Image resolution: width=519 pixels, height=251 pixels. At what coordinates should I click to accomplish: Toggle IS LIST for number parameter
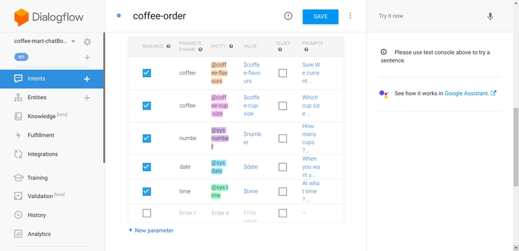click(283, 138)
